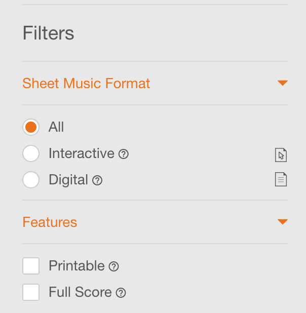Click the Sheet Music Format heading
Viewport: 306px width, 313px height.
(x=86, y=83)
